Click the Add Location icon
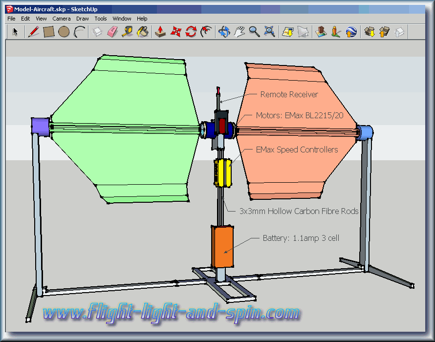Viewport: 435px width, 342px height. pos(288,32)
